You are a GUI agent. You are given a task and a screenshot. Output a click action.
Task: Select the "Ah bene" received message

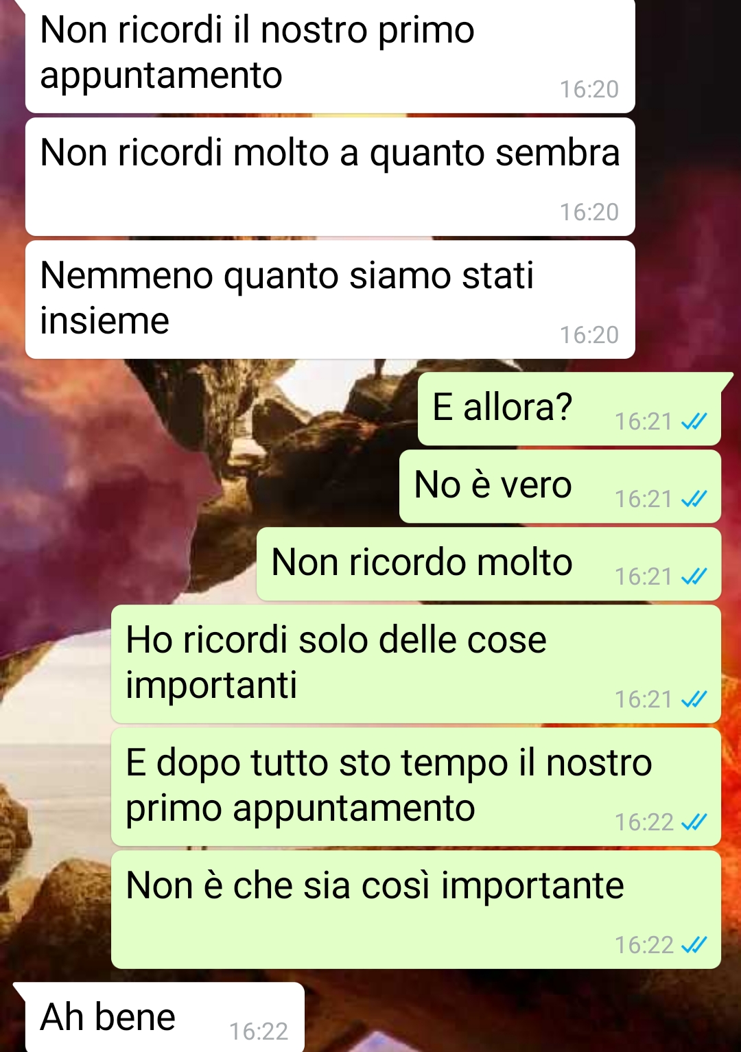click(159, 1017)
